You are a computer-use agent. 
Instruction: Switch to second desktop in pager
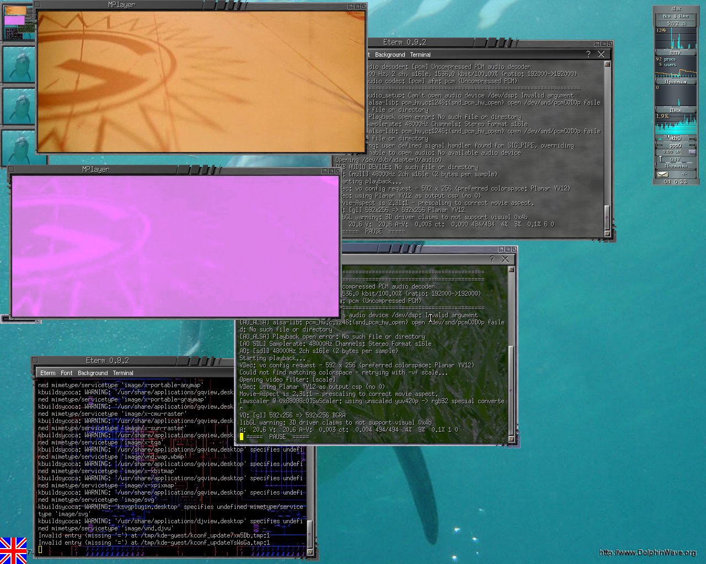point(18,64)
